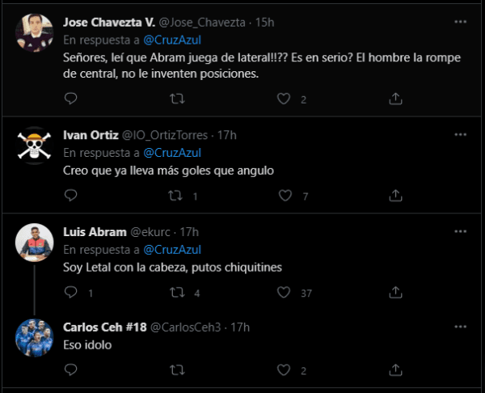Viewport: 485px width, 393px height.
Task: Like Ivan Ortiz's tweet about goles
Action: tap(284, 195)
